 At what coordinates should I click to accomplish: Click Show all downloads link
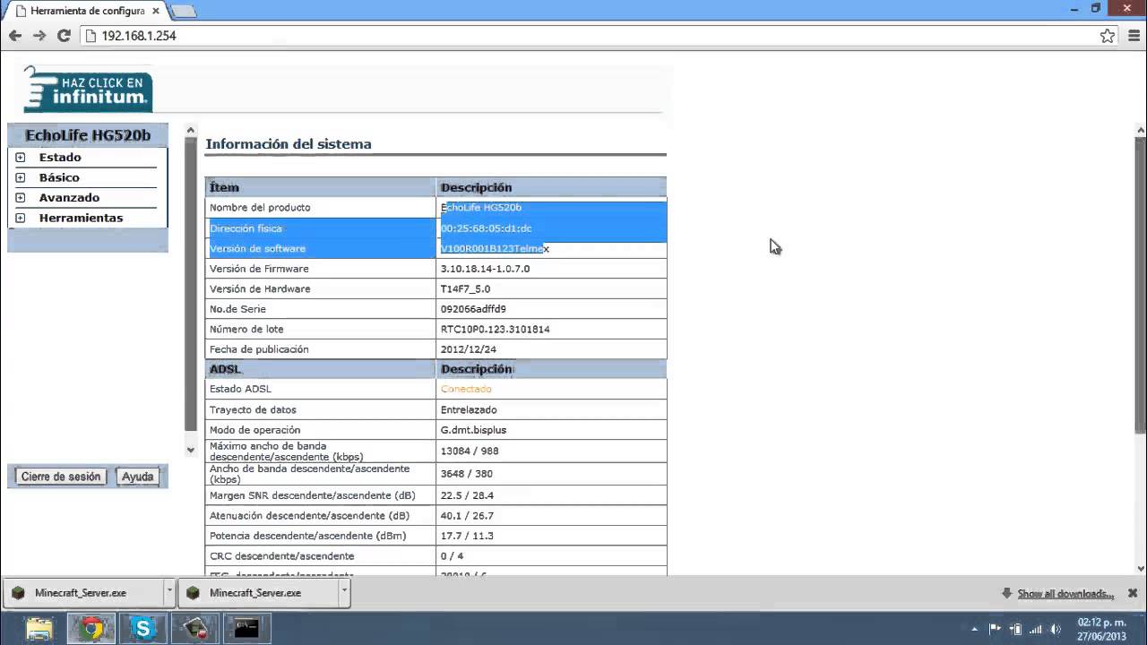[1065, 593]
